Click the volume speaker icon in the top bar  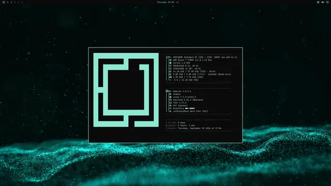coord(323,2)
